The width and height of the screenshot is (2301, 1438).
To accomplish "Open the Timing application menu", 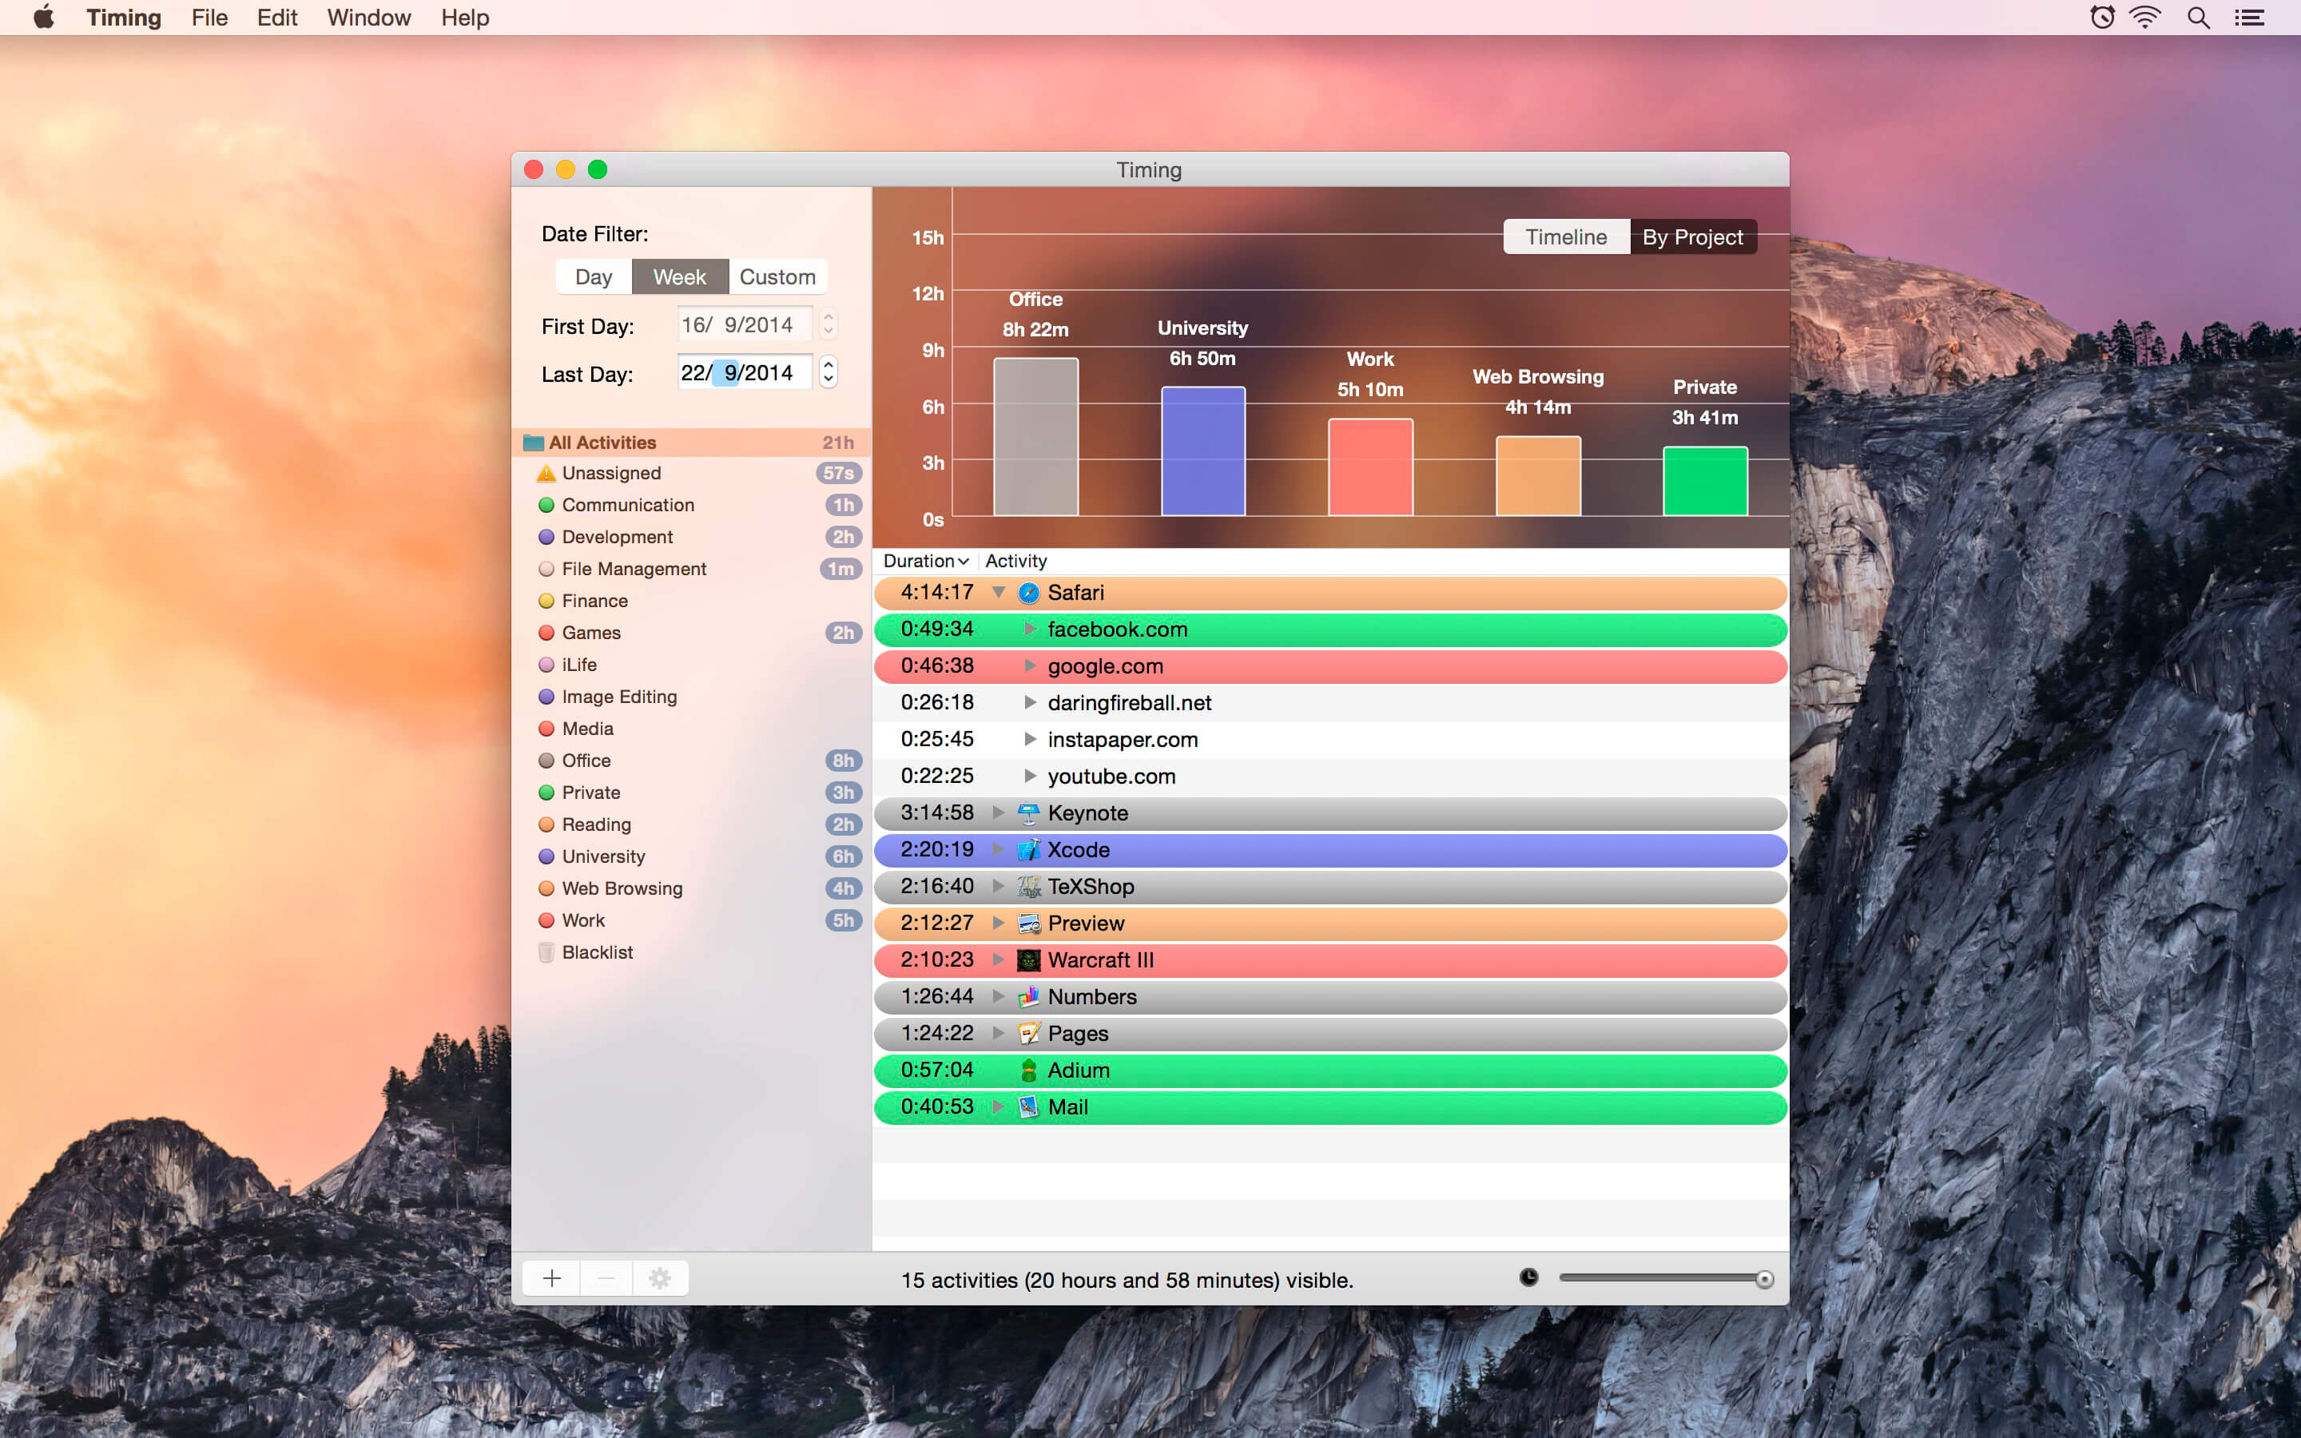I will pyautogui.click(x=124, y=17).
